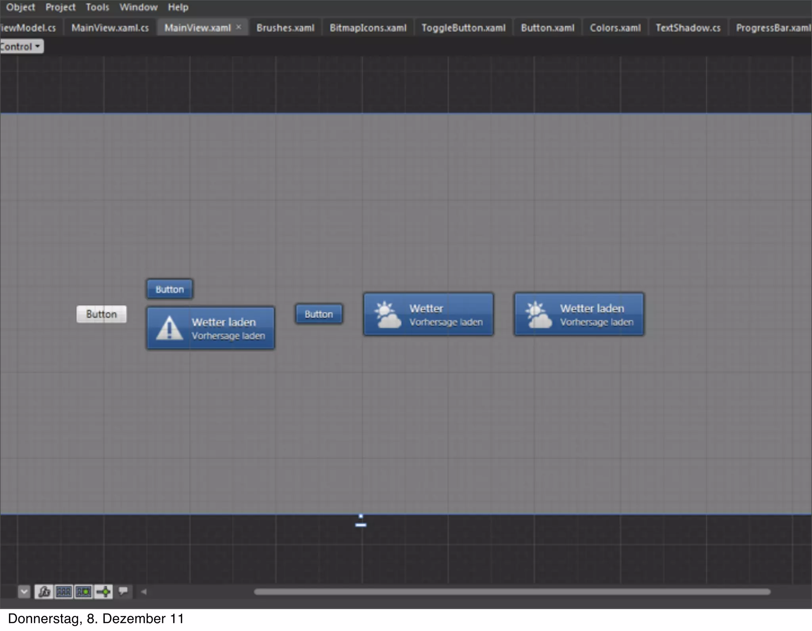Switch to the ToggleButton.xaml tab
The width and height of the screenshot is (812, 631).
coord(463,28)
